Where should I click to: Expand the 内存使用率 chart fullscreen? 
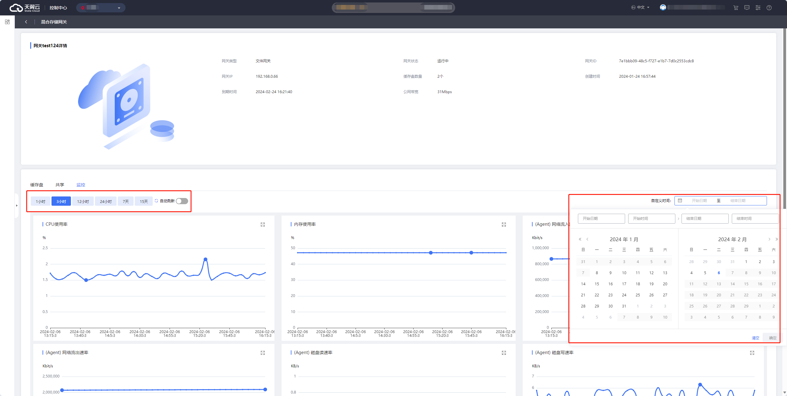504,225
